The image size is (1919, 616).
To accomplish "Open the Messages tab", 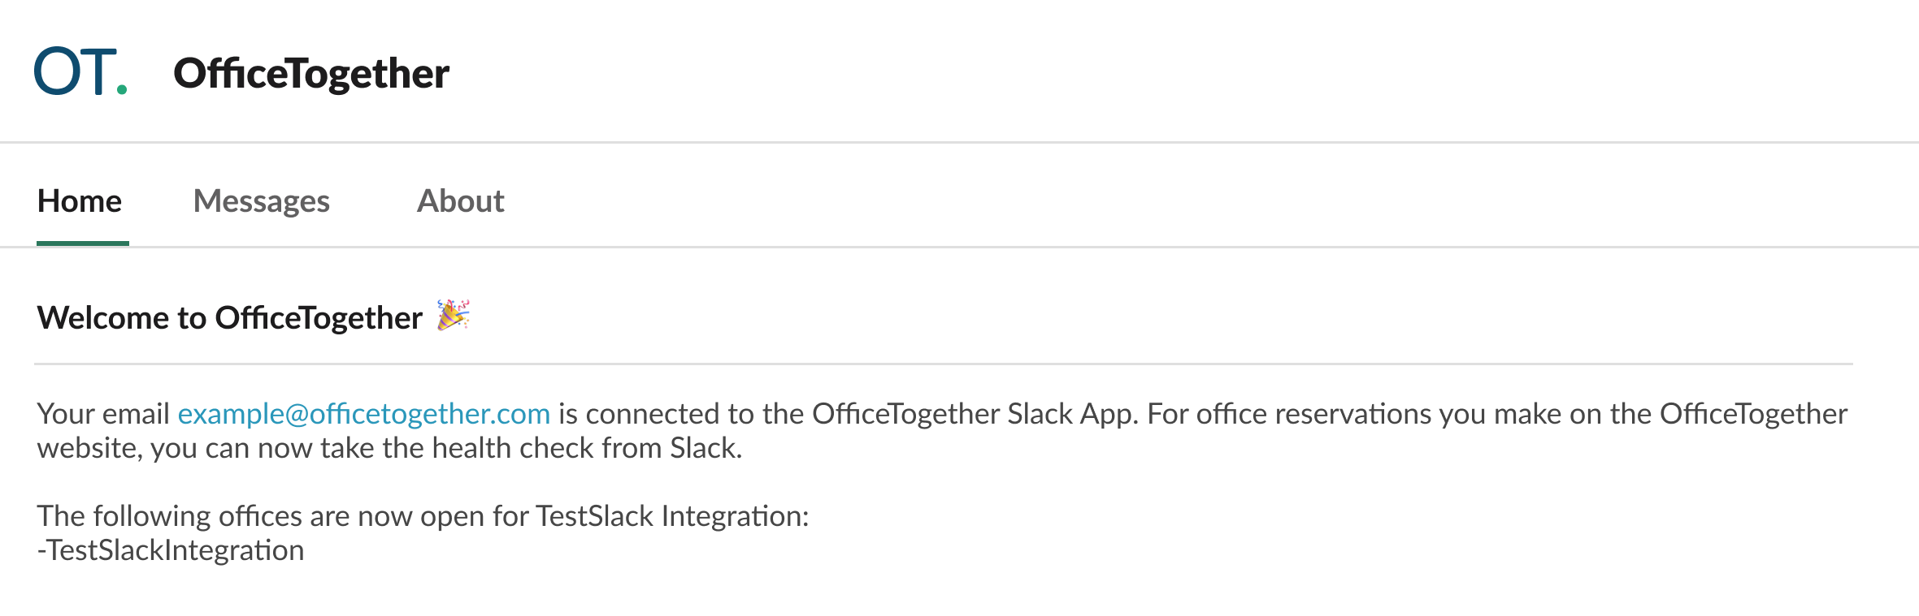I will 261,200.
